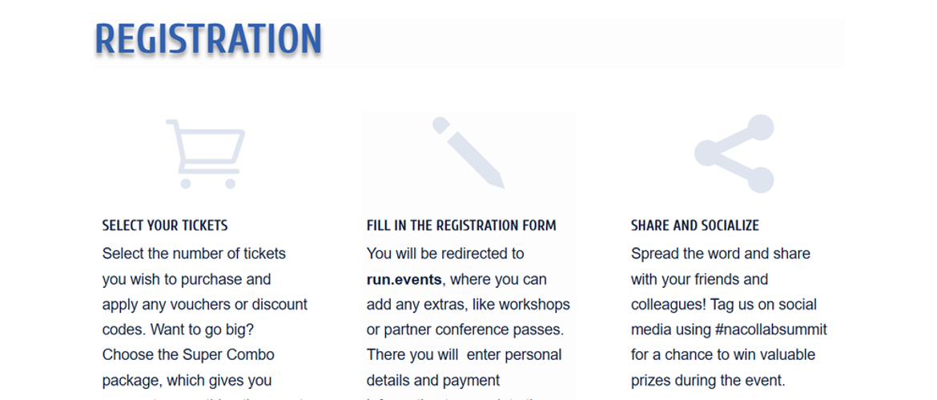Click "You will be redirected to" text line
The height and width of the screenshot is (400, 937).
(x=445, y=254)
